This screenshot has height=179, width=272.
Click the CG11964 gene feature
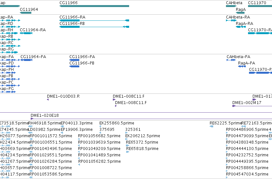pos(26,13)
